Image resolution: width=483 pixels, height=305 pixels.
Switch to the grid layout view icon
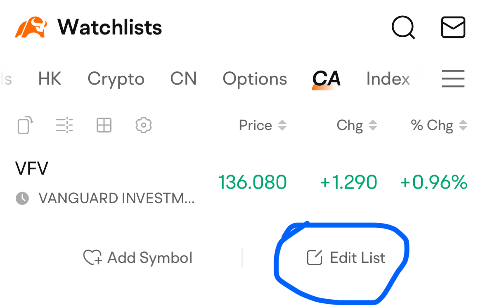click(x=104, y=125)
